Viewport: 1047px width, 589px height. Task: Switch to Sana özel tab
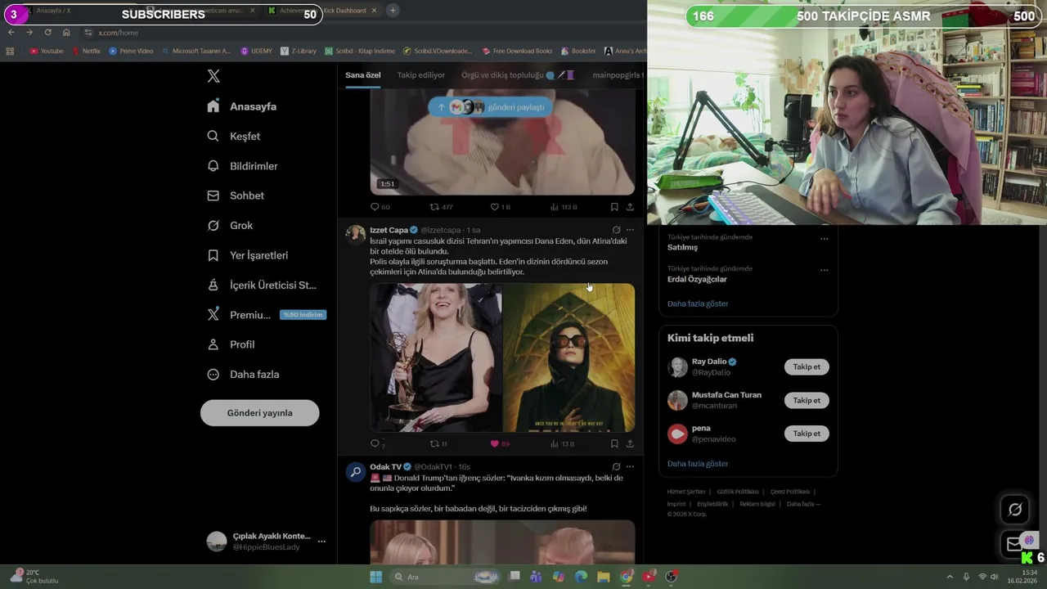362,75
